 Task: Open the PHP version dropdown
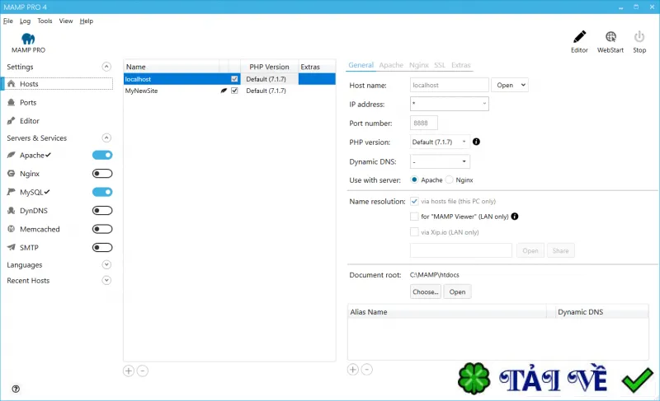click(x=440, y=142)
